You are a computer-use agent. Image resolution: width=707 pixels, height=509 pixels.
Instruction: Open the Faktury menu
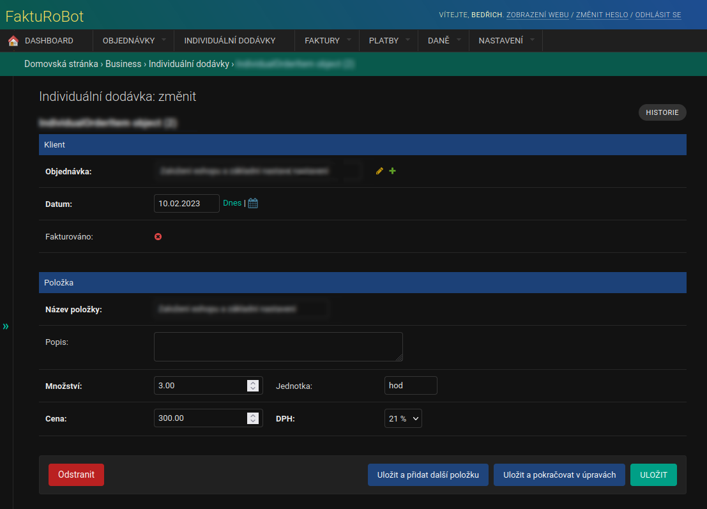[322, 41]
